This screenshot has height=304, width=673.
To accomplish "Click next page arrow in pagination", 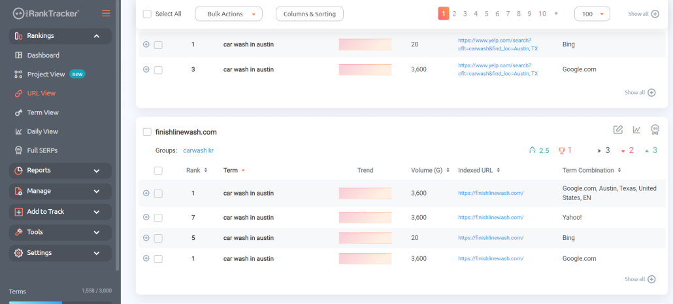I will click(557, 14).
